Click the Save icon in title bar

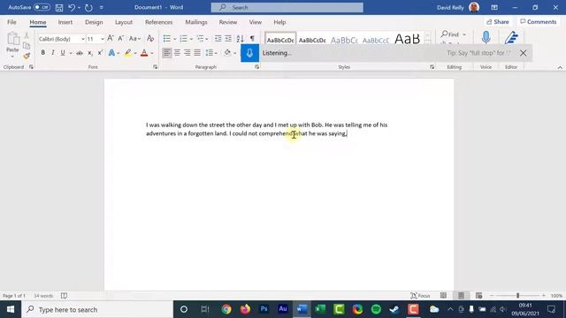tap(59, 8)
